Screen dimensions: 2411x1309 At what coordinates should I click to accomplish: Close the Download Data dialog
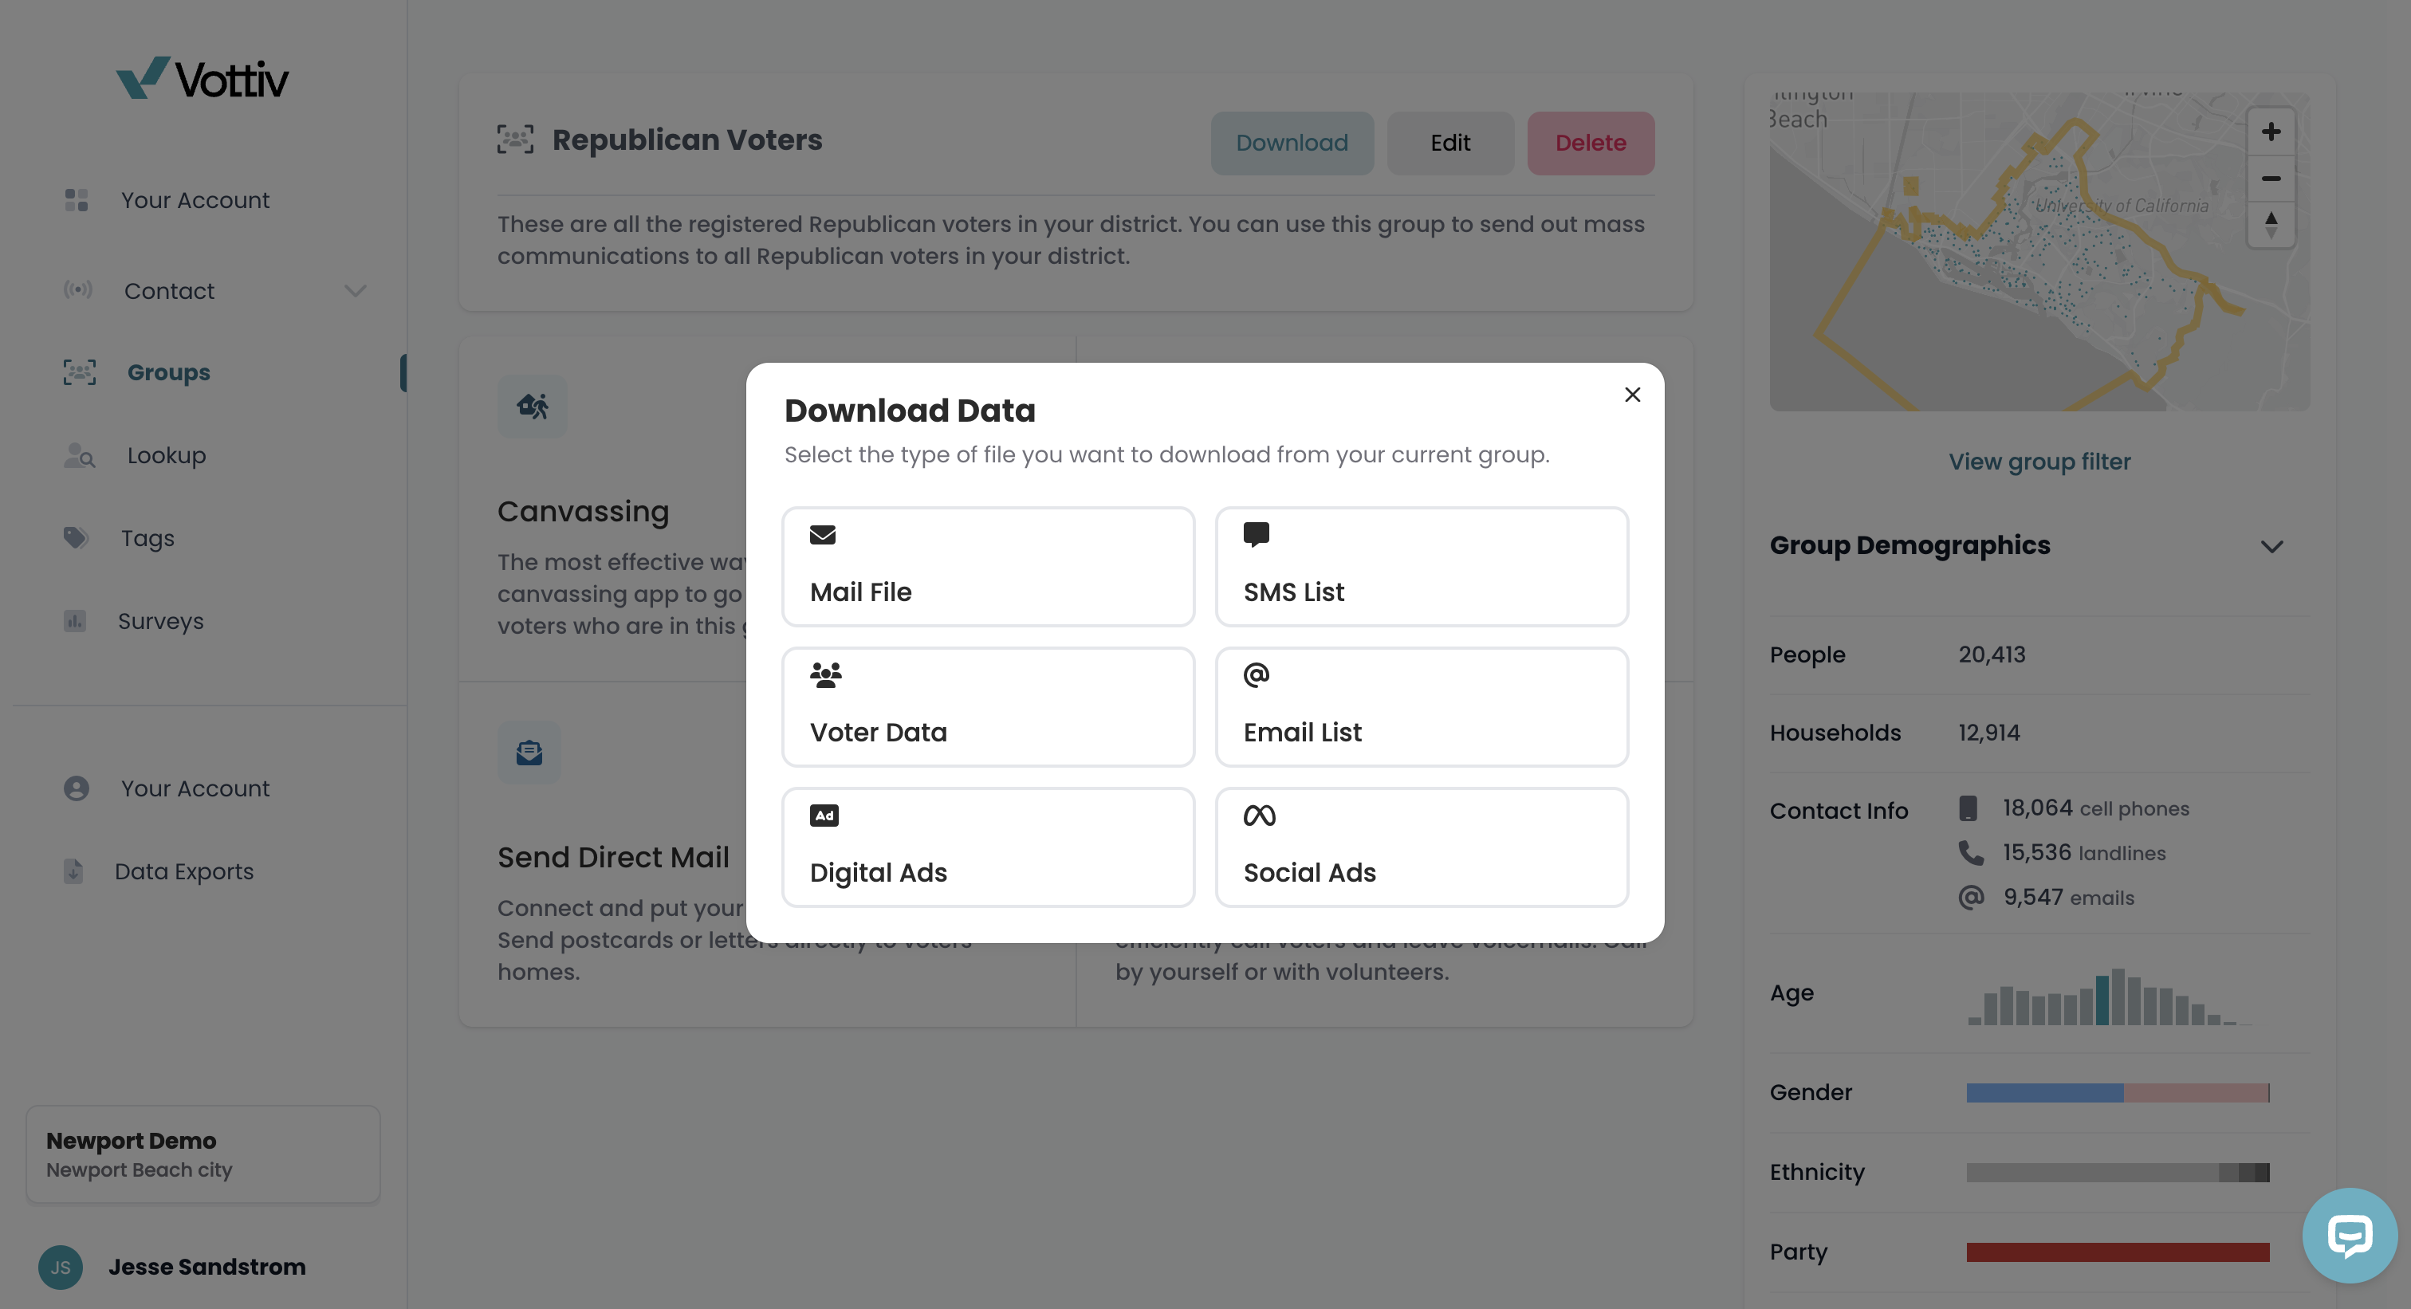pyautogui.click(x=1632, y=395)
